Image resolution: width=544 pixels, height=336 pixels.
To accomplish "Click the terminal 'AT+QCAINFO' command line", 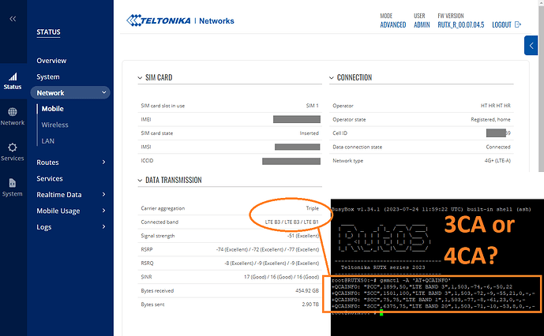I will [391, 280].
